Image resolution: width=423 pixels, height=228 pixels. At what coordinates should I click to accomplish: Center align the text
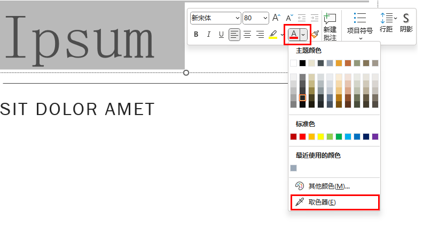pyautogui.click(x=247, y=35)
